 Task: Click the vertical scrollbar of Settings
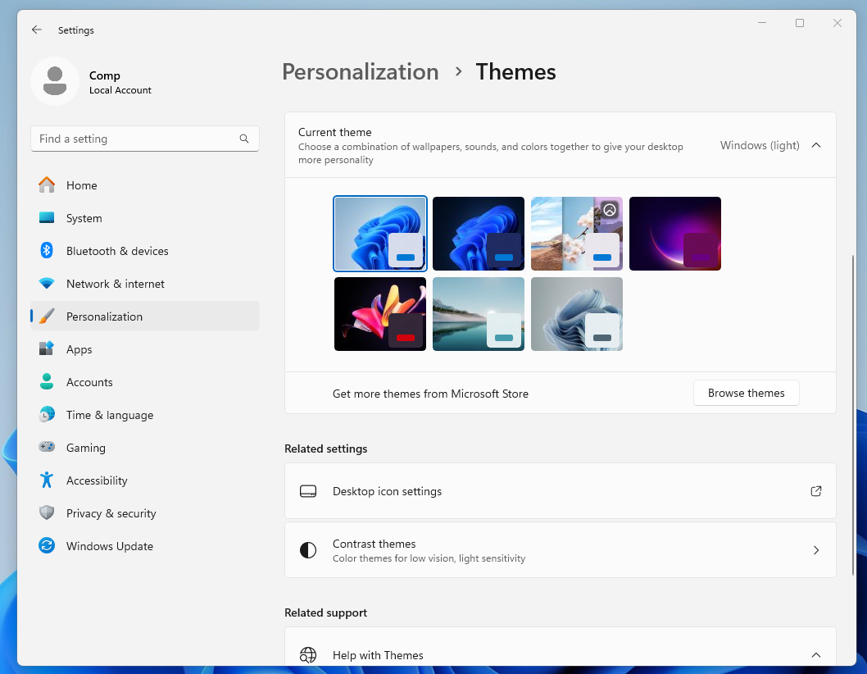[x=852, y=415]
